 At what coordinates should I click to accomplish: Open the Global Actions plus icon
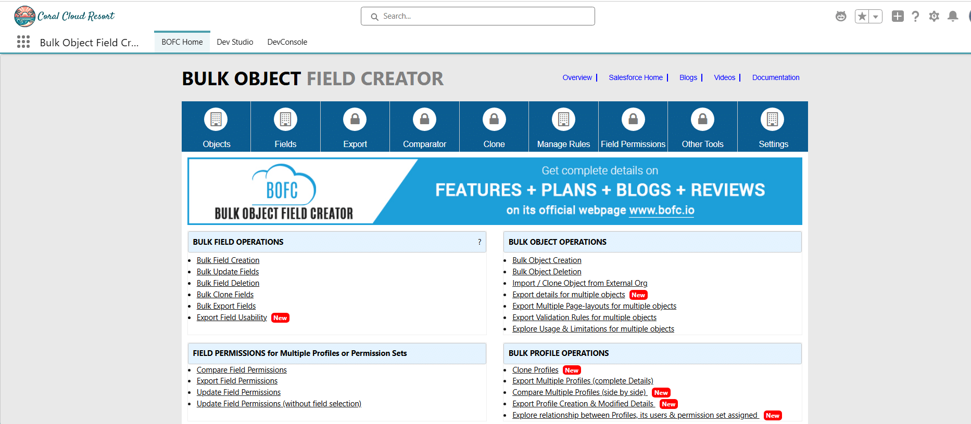[x=898, y=16]
